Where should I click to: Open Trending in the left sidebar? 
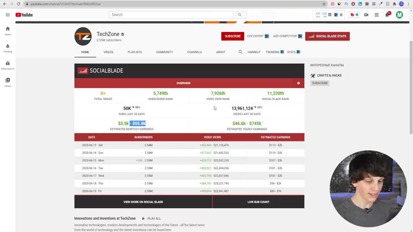[8, 48]
